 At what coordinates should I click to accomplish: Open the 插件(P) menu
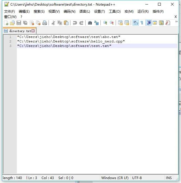click(x=158, y=12)
